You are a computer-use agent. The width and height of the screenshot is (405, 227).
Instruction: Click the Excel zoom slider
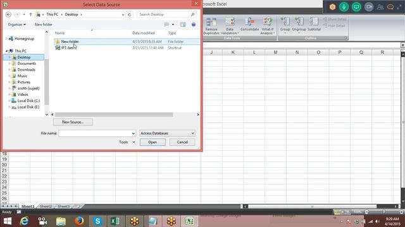(384, 212)
